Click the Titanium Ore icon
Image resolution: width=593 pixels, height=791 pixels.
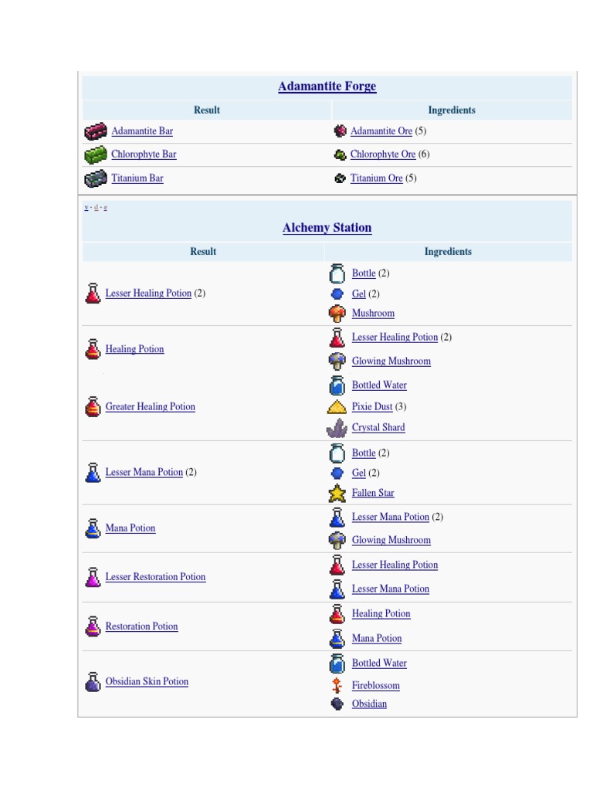tap(341, 178)
